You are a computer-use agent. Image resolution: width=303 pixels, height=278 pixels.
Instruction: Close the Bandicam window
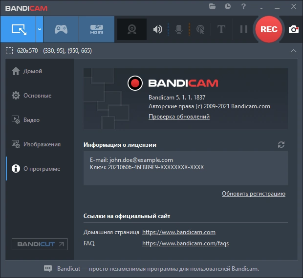pos(294,6)
